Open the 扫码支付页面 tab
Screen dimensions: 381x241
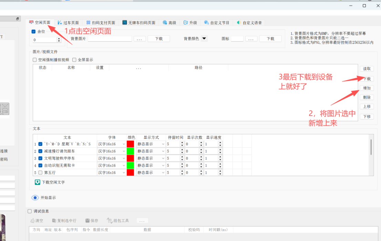pyautogui.click(x=101, y=23)
